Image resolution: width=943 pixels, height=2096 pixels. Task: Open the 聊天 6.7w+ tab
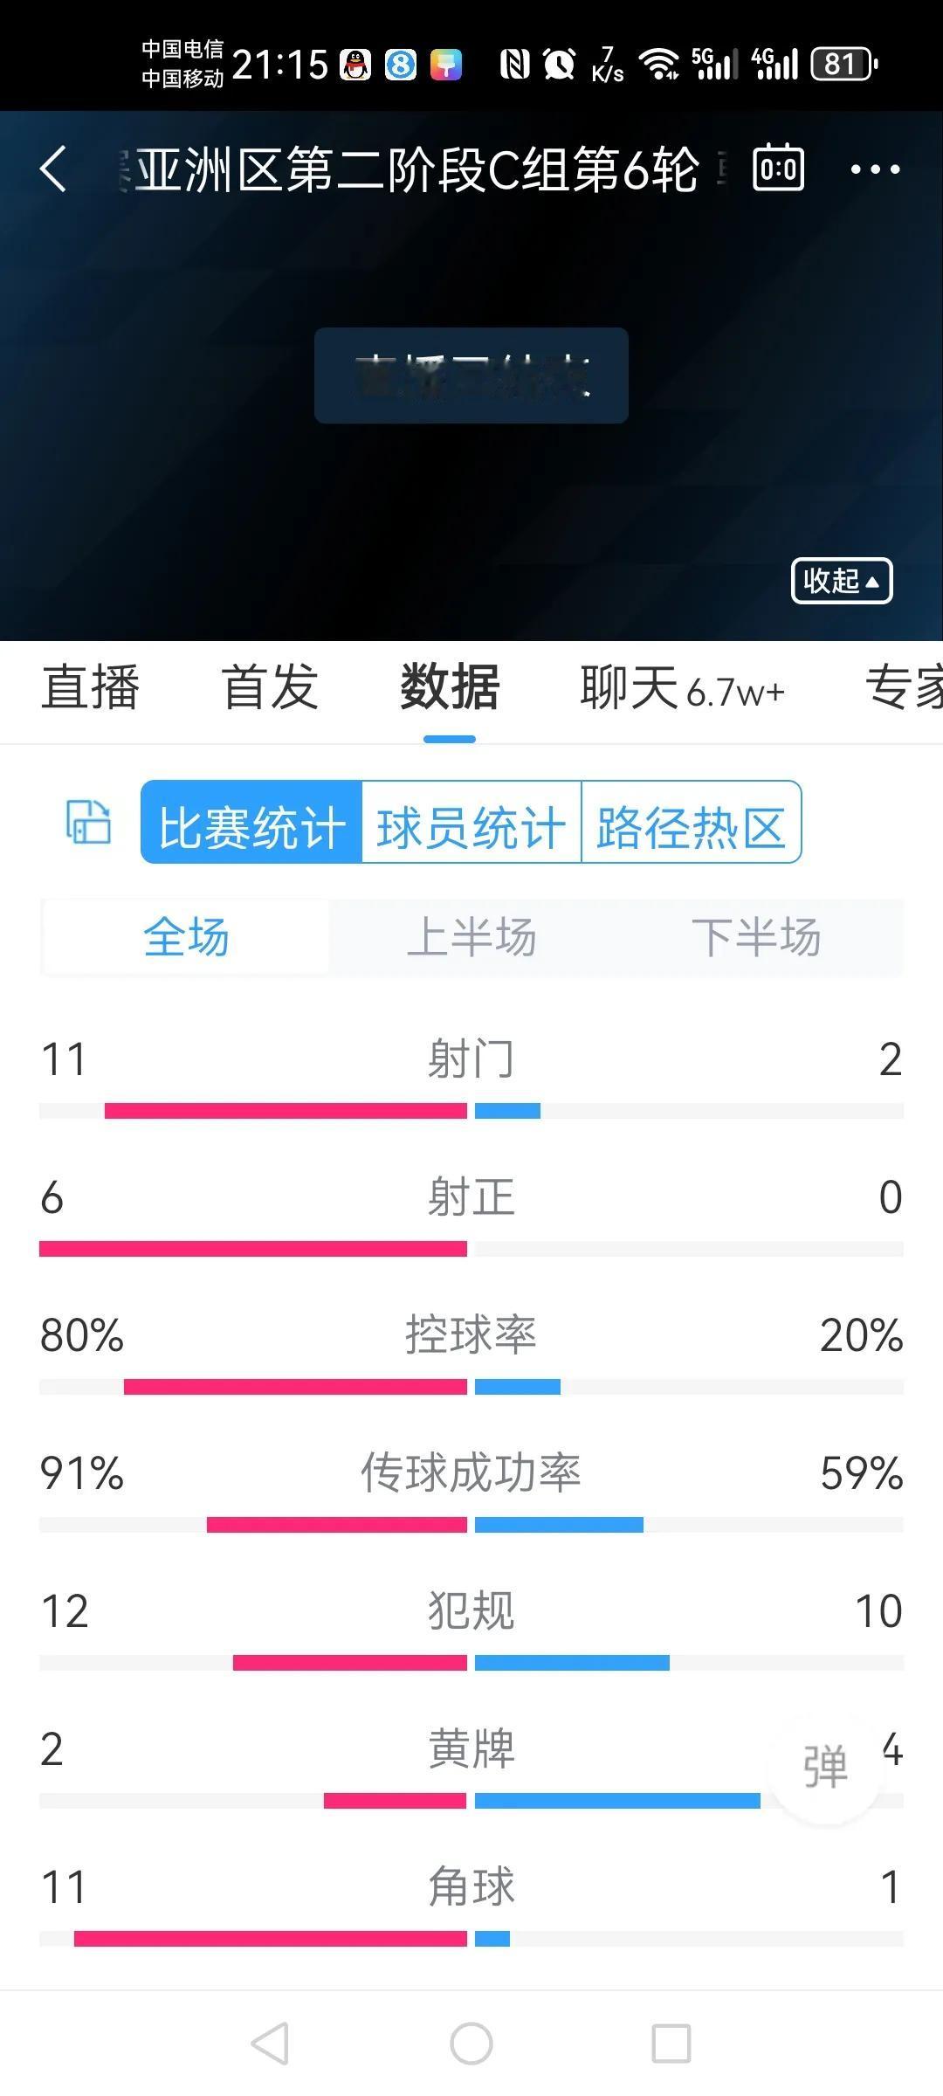click(x=682, y=687)
